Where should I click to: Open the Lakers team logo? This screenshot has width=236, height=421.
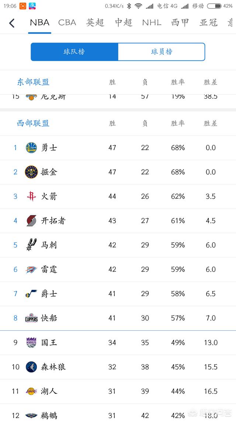31,391
